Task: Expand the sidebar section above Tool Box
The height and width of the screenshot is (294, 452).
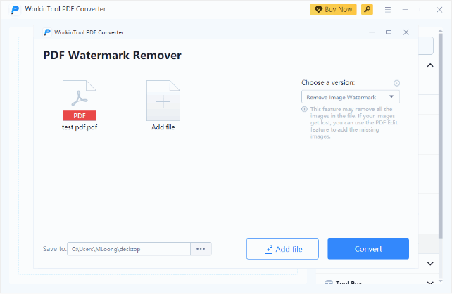Action: (430, 264)
